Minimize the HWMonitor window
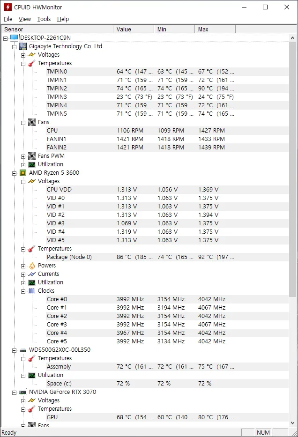The image size is (298, 437). tap(244, 7)
